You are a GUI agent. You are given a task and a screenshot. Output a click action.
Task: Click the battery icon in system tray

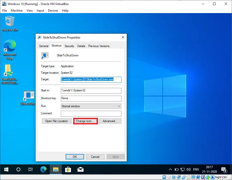pos(176,169)
